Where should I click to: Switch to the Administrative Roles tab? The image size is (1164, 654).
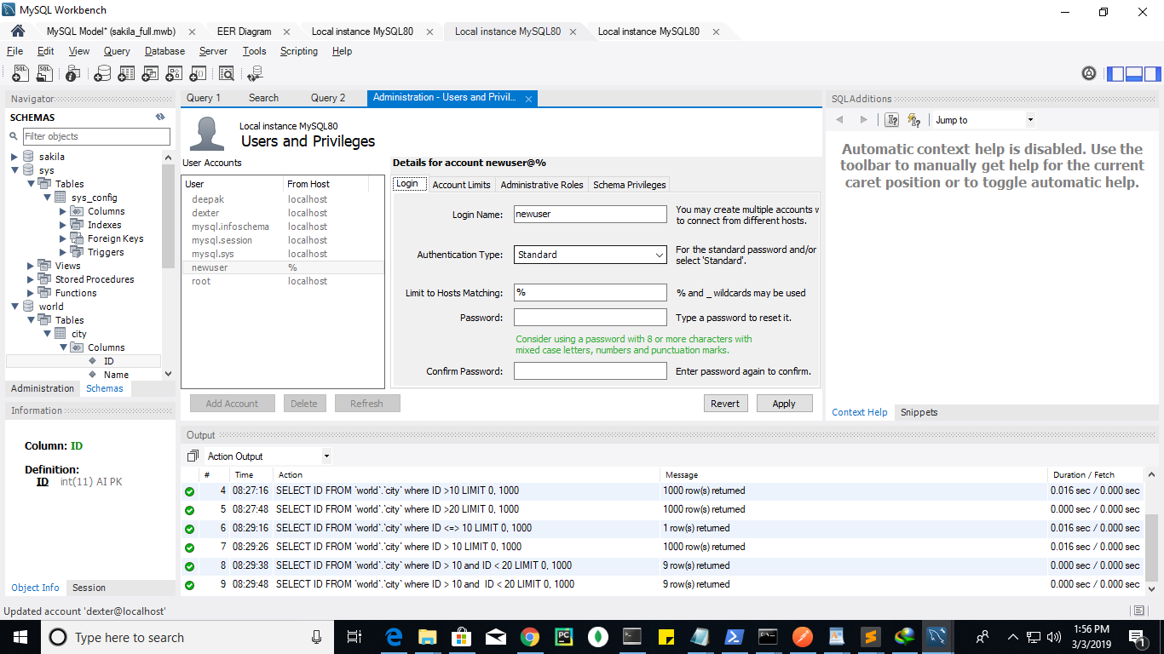pos(542,185)
